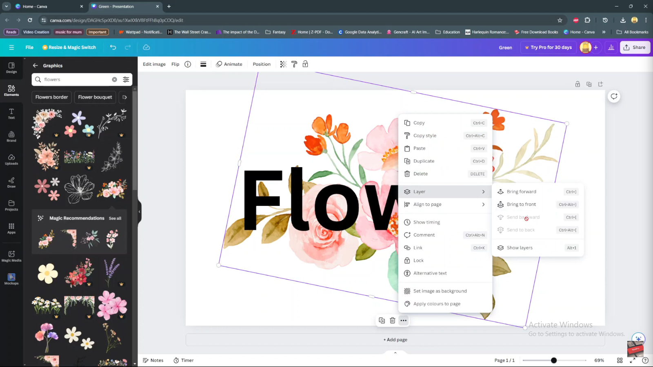Choose Apply colours to page
The image size is (653, 367).
click(445, 304)
